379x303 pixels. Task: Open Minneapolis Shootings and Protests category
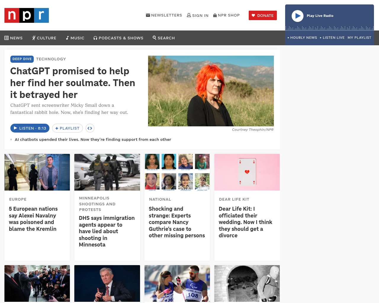pos(97,204)
